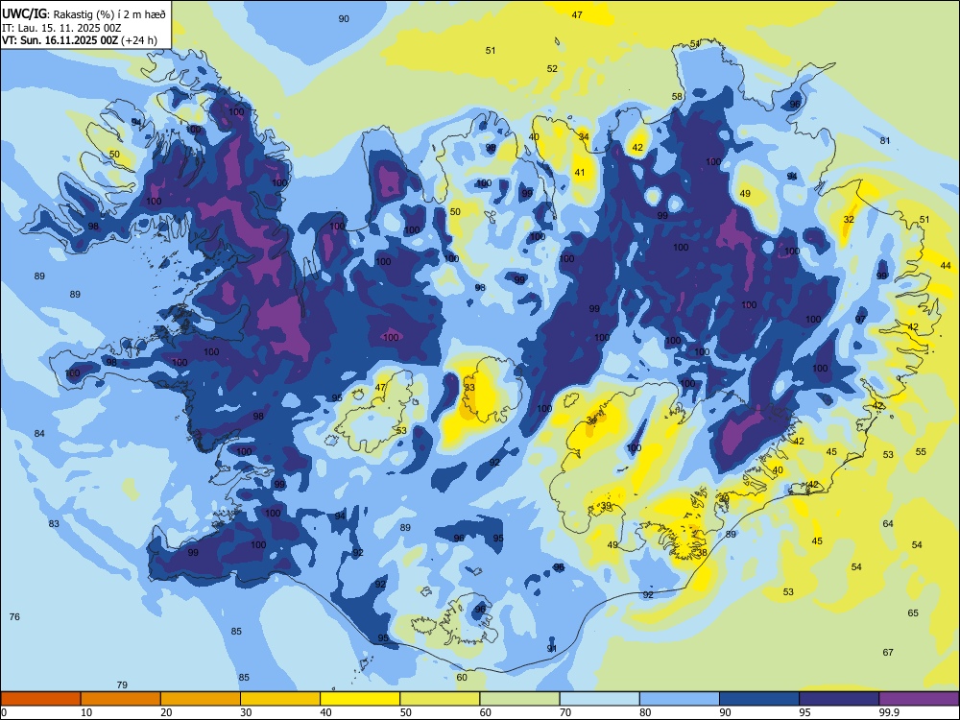Screen dimensions: 960x720
Task: Click the humidity value '52' in the north sea
Action: [x=552, y=68]
